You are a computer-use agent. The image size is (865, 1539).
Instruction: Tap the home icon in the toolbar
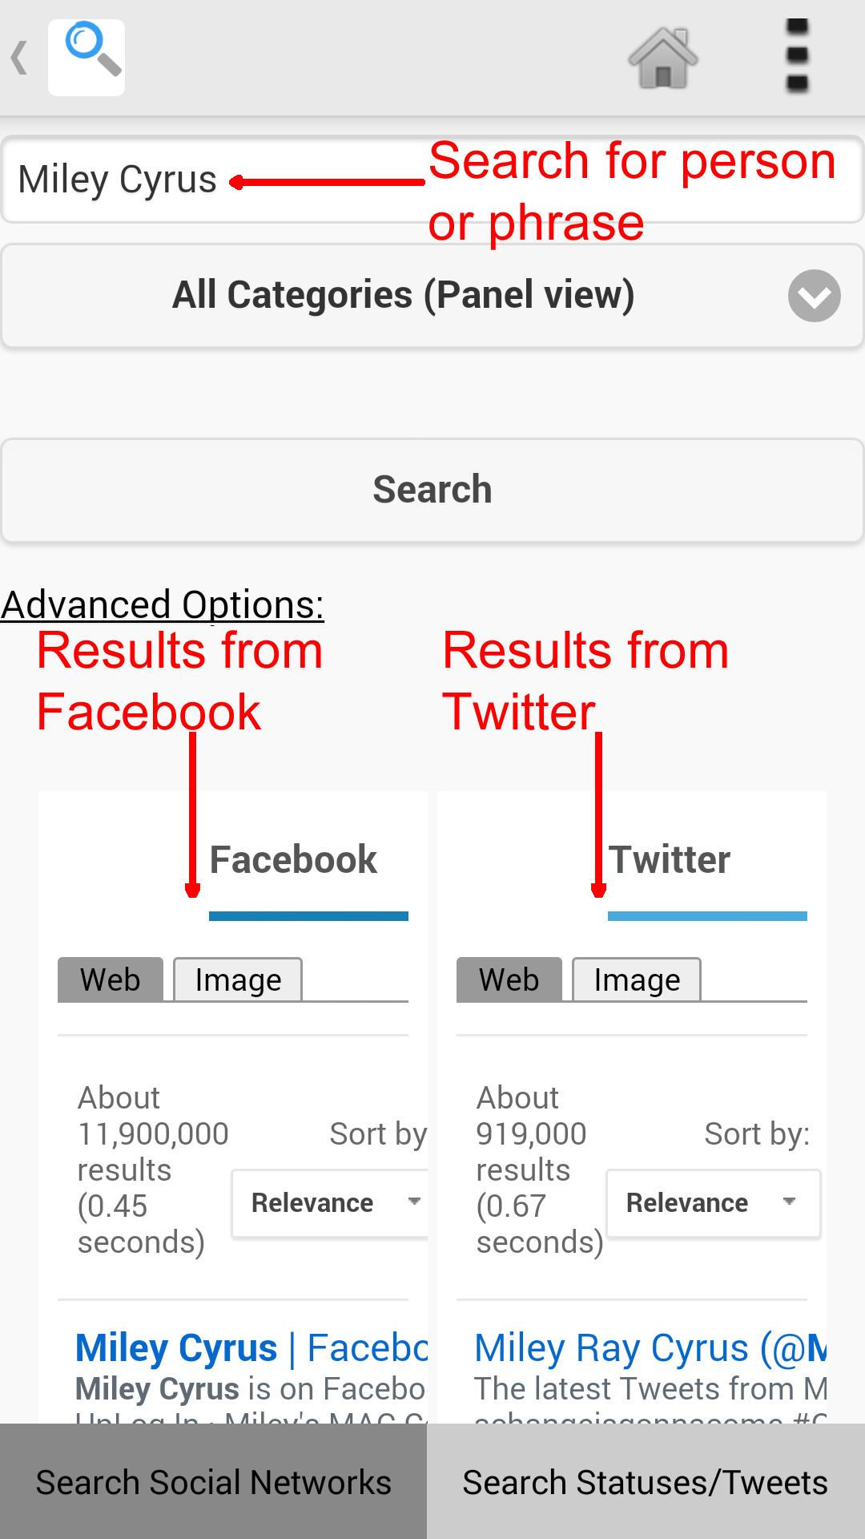[663, 57]
